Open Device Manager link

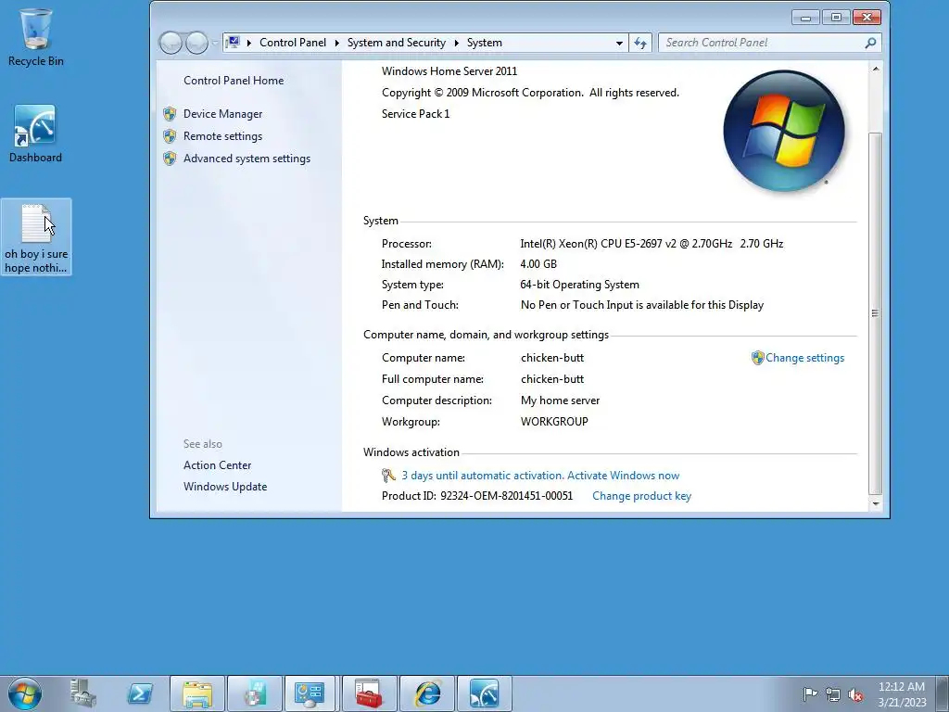pyautogui.click(x=222, y=114)
